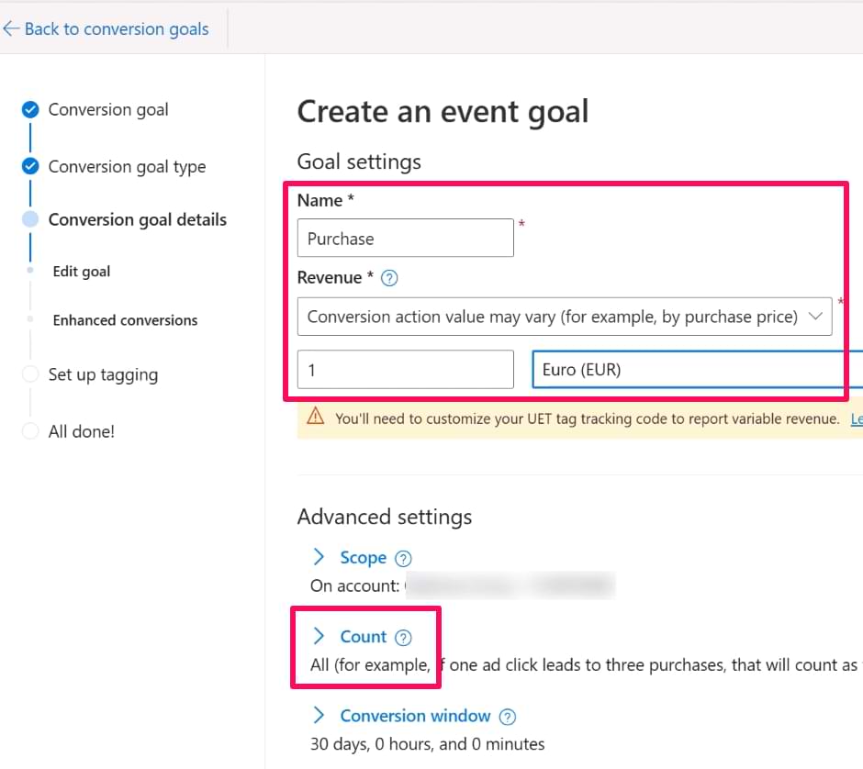Click the Conversion goal completed checkmark icon
The image size is (863, 769).
pyautogui.click(x=30, y=110)
